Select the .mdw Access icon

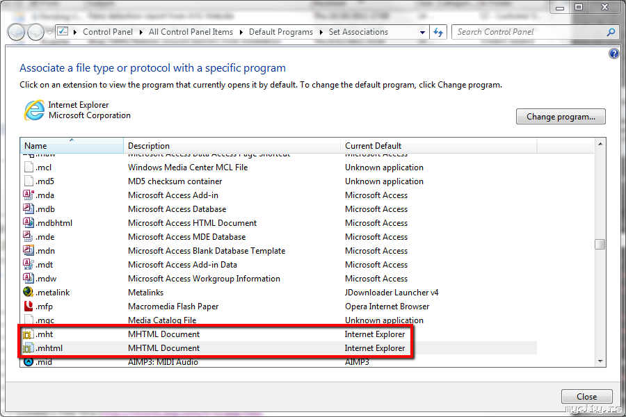28,278
